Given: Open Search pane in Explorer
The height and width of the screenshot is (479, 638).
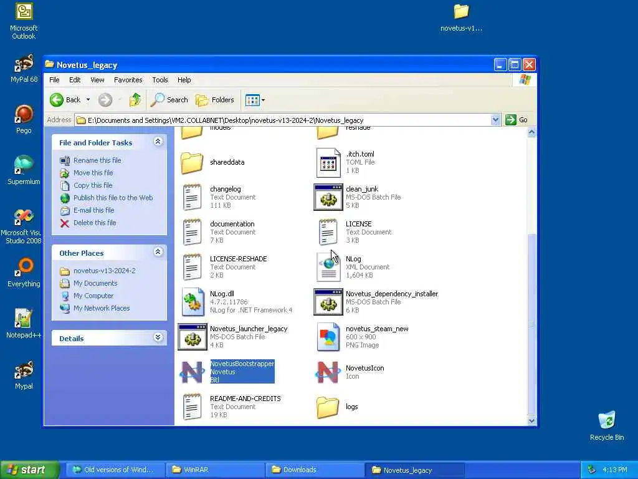Looking at the screenshot, I should pyautogui.click(x=169, y=100).
